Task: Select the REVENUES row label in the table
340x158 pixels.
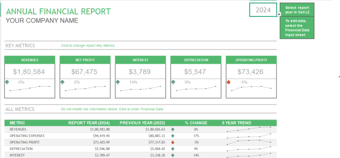Action: tap(18, 129)
